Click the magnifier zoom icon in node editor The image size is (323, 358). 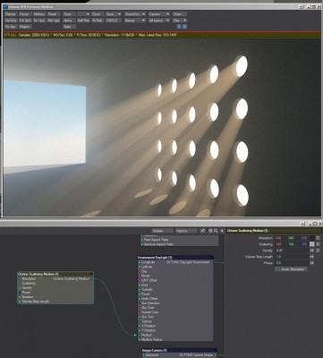(x=216, y=231)
